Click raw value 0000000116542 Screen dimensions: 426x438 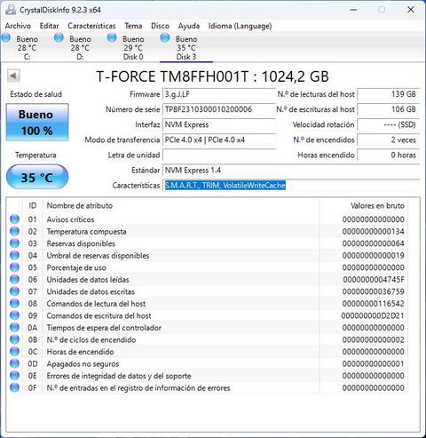pos(374,304)
